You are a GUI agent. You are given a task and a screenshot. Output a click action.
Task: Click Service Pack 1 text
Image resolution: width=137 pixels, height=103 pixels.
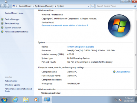[48, 23]
